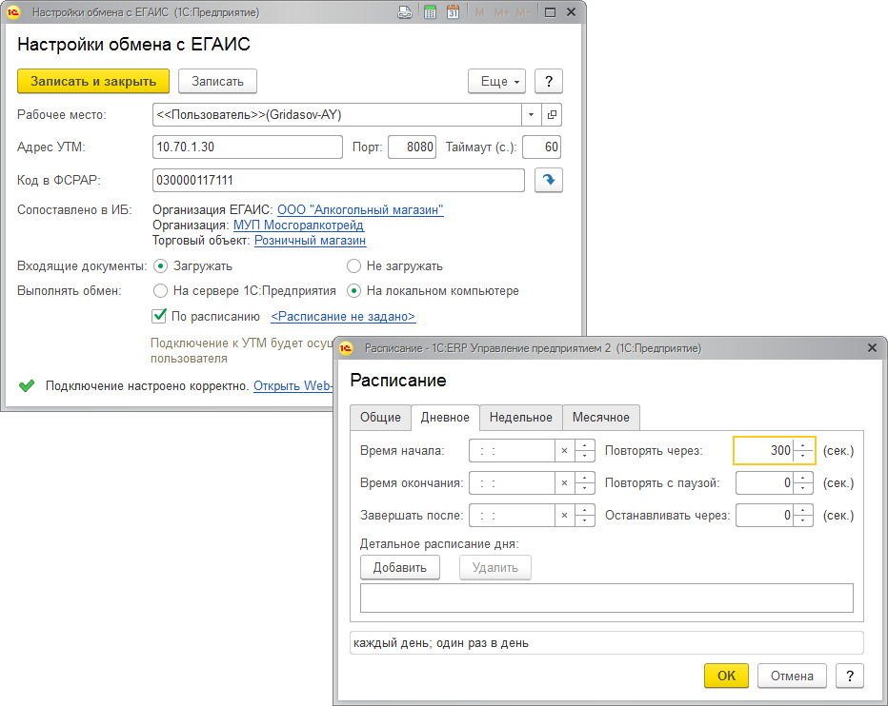Click the Открыть Web link
Screen dimensions: 888x706
coord(293,385)
